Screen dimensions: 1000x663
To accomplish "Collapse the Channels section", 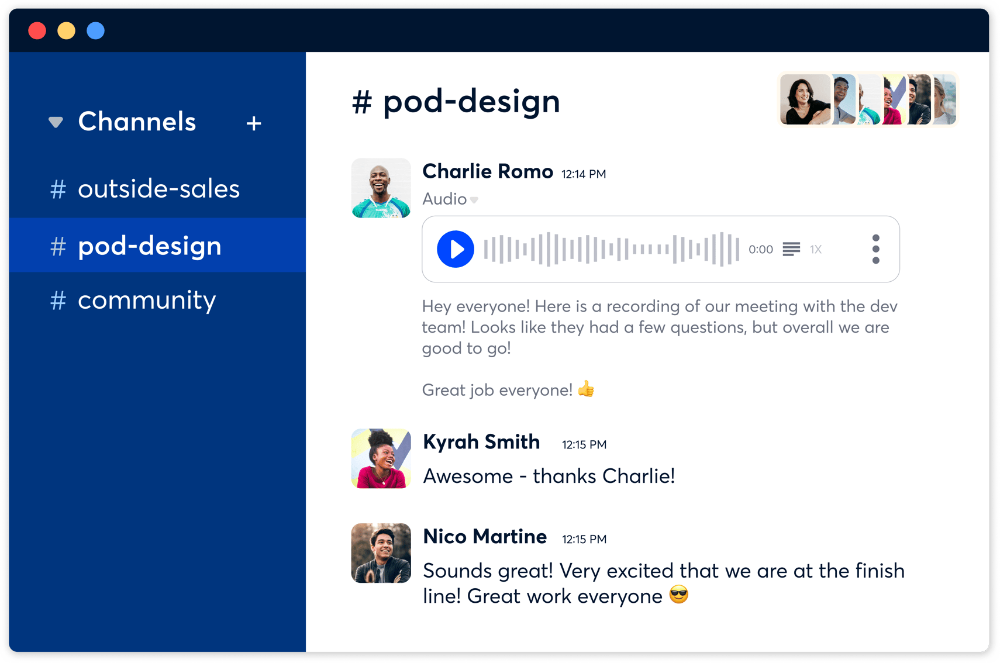I will tap(56, 122).
